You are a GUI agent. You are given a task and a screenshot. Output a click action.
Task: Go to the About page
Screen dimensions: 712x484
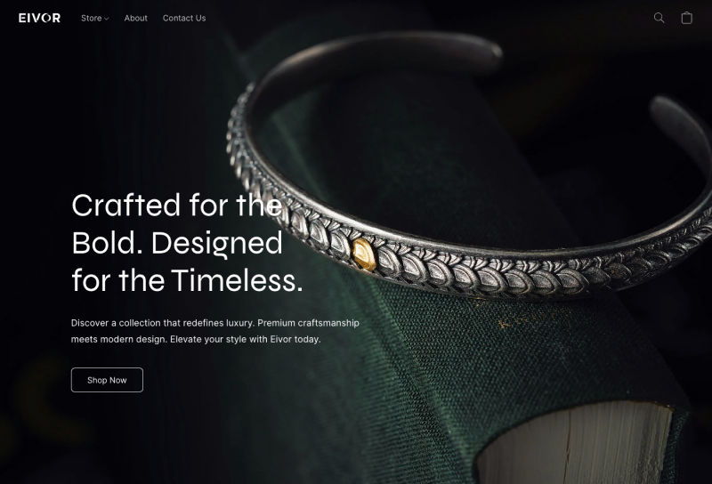click(136, 18)
